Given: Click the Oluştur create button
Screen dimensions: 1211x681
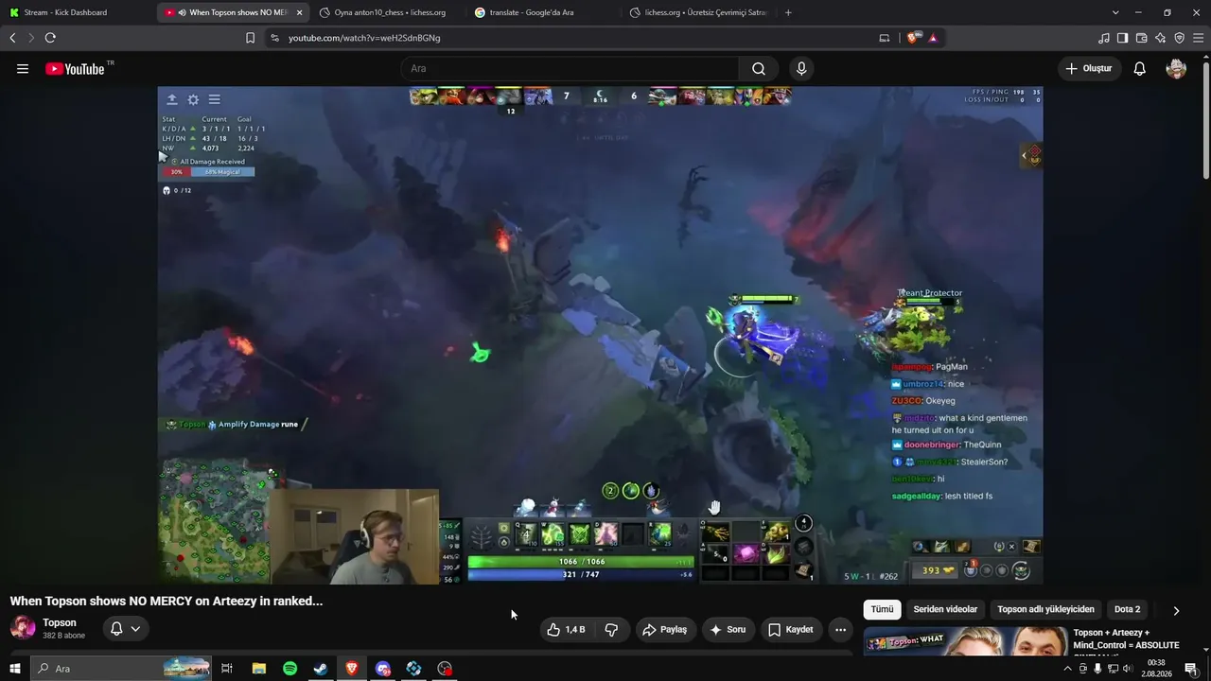Looking at the screenshot, I should coord(1089,69).
